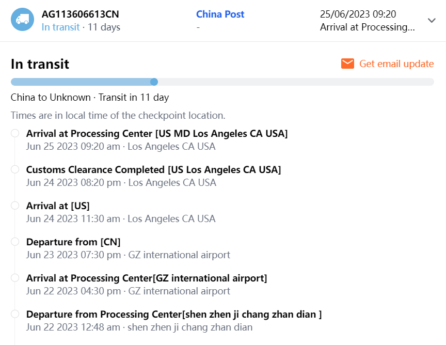Click the In transit status label under tracking number

tap(60, 27)
